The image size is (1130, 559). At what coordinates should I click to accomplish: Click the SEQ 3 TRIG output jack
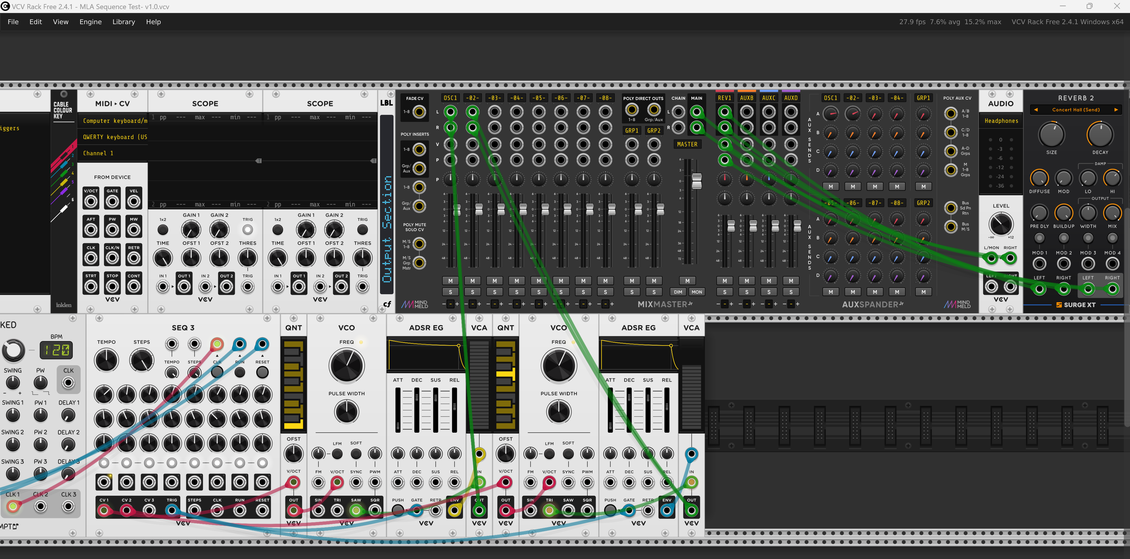coord(172,510)
